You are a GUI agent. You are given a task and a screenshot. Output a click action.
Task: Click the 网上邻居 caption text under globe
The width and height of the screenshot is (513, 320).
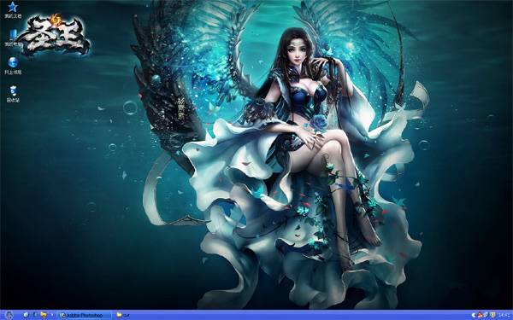click(x=13, y=72)
